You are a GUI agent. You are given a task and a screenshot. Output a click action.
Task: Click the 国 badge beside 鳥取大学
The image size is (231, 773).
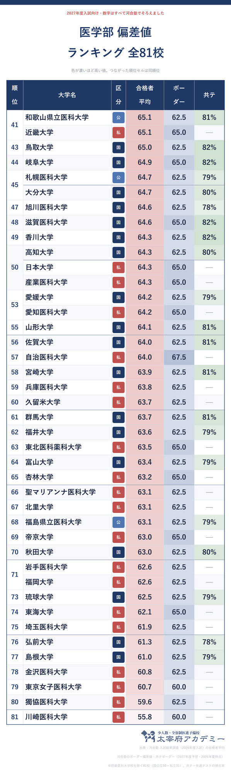tap(119, 148)
